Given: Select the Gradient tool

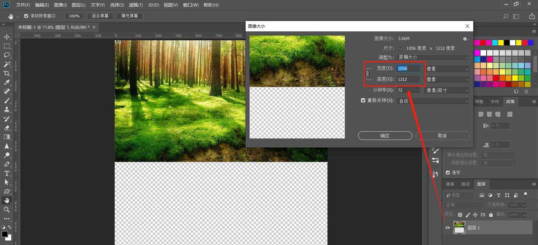Looking at the screenshot, I should pyautogui.click(x=7, y=137).
